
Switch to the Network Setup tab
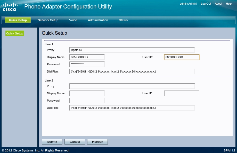coord(48,20)
